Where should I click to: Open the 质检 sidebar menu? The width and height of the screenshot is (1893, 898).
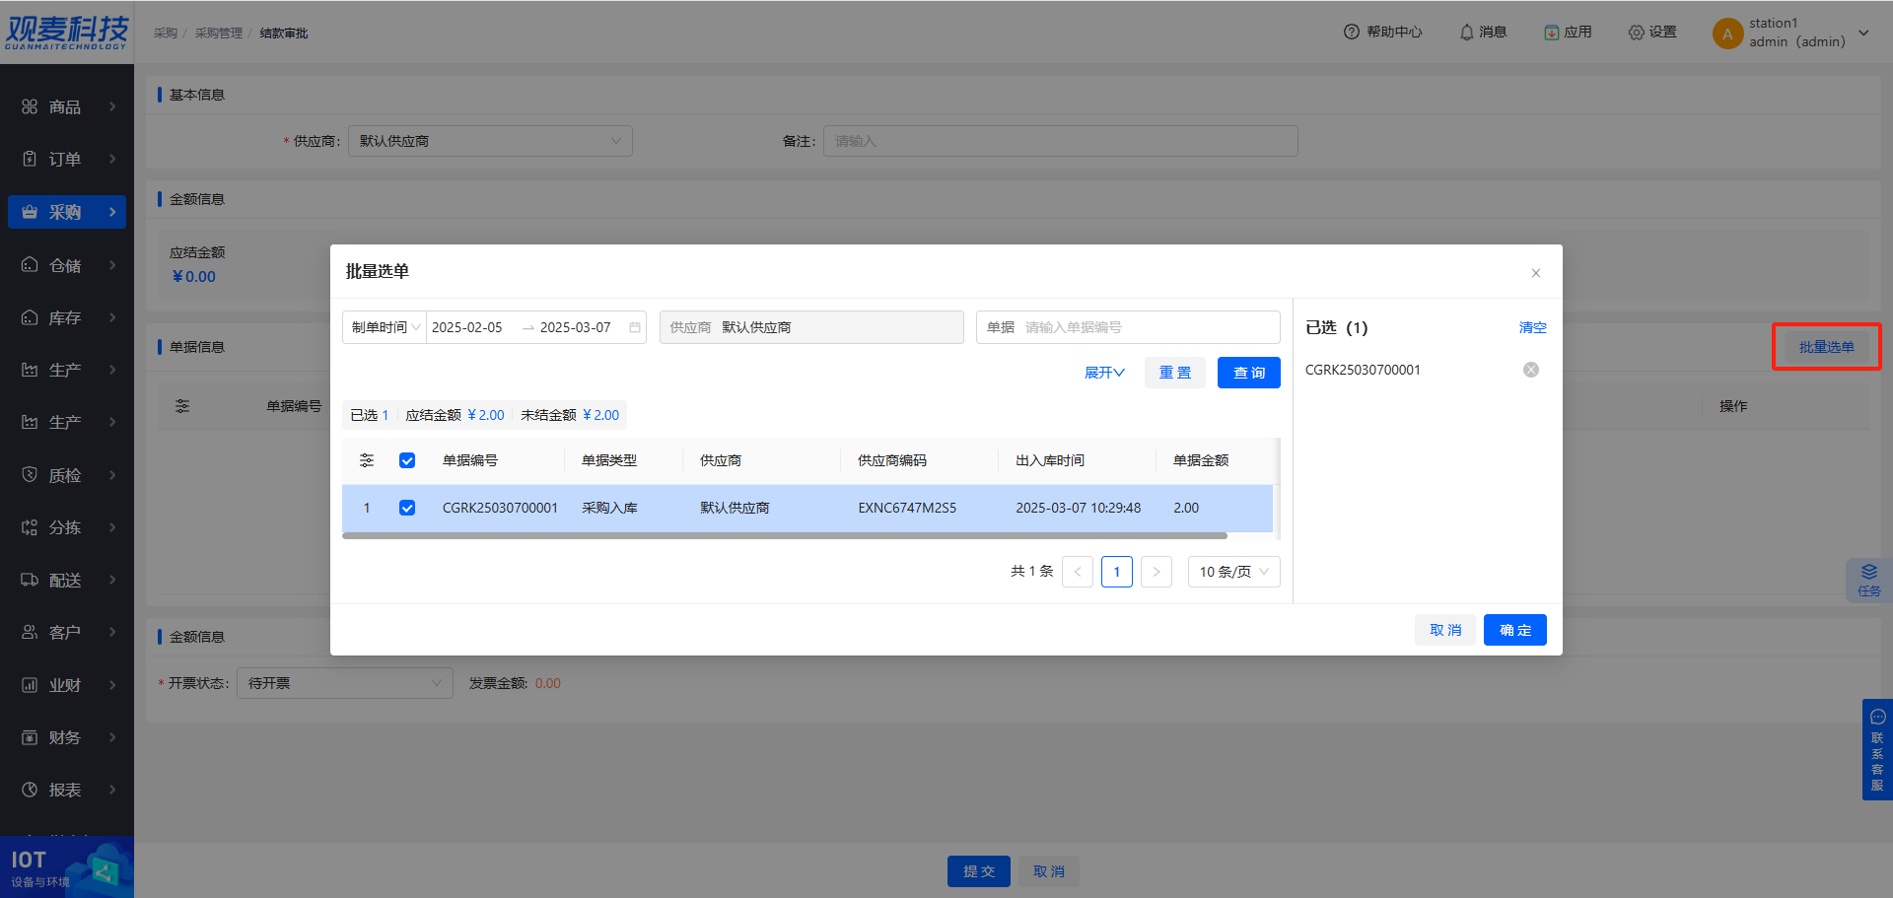coord(67,475)
